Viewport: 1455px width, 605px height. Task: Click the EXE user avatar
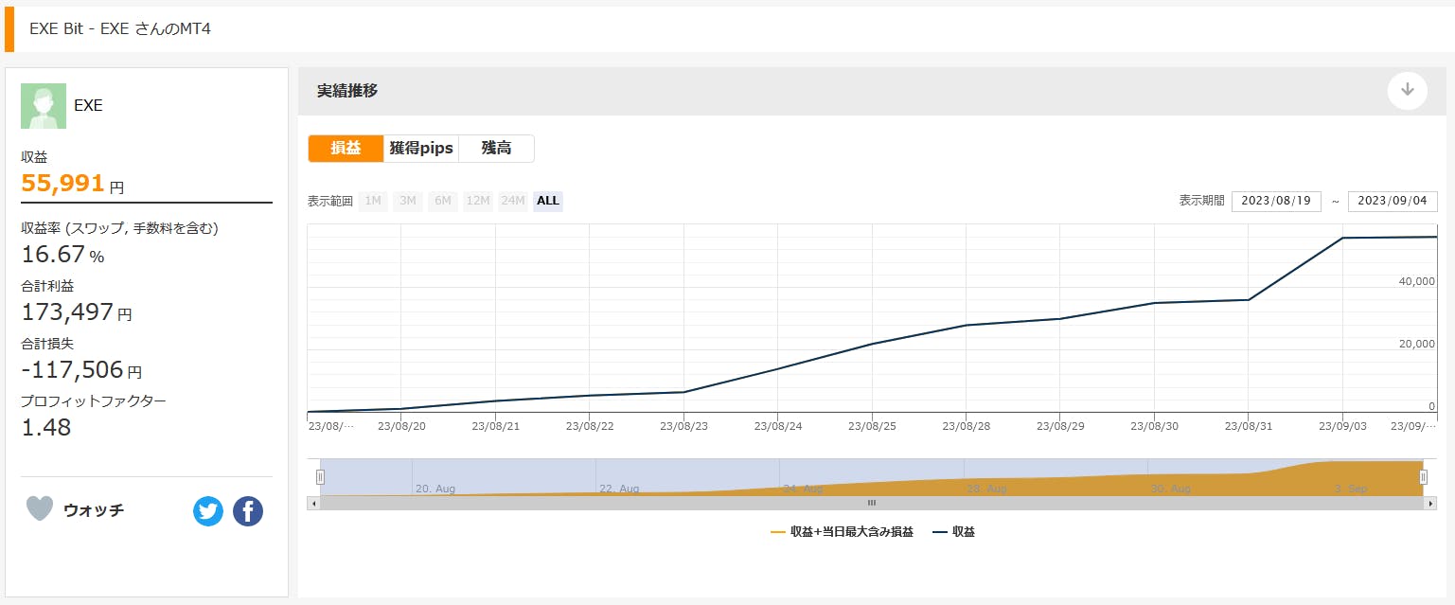44,106
